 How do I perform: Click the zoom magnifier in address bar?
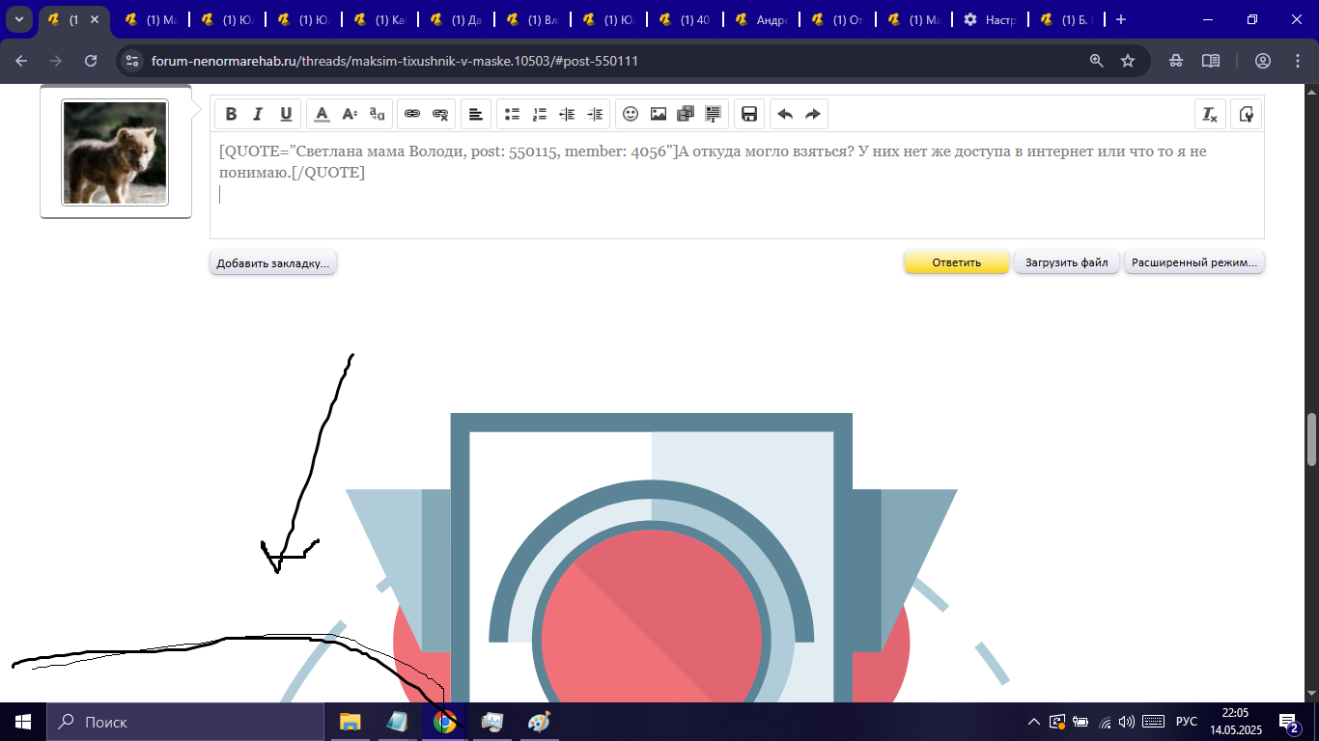coord(1096,61)
